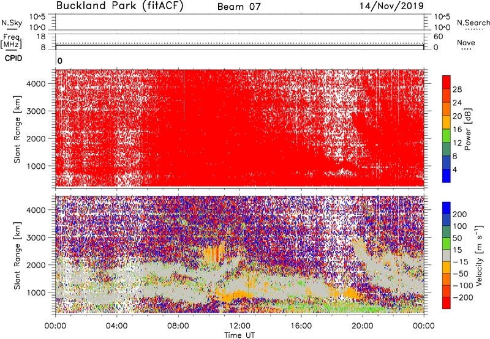The width and height of the screenshot is (490, 339).
Task: Click the 1000 km tick in the velocity panel
Action: 36,292
